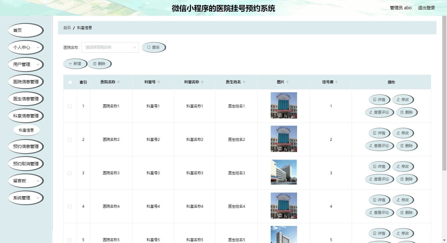The image size is (447, 243).
Task: Click 修改 for row 医院名称5
Action: 403,233
